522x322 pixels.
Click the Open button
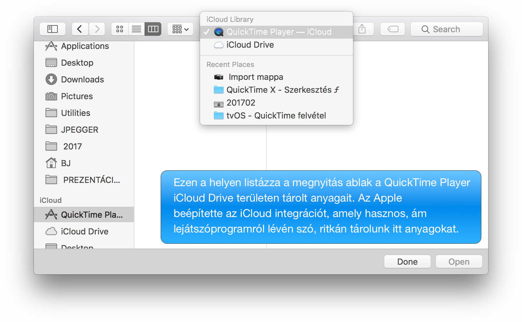click(459, 261)
